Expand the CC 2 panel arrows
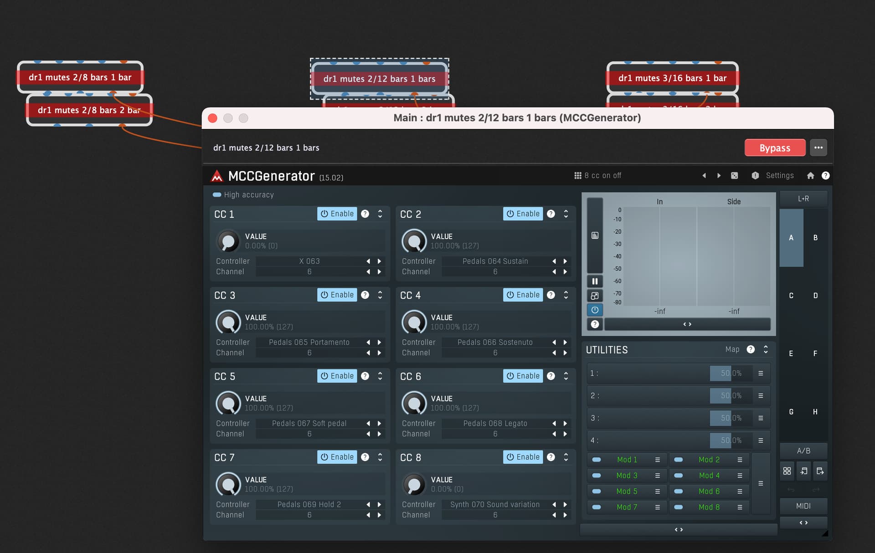This screenshot has width=875, height=553. [566, 214]
